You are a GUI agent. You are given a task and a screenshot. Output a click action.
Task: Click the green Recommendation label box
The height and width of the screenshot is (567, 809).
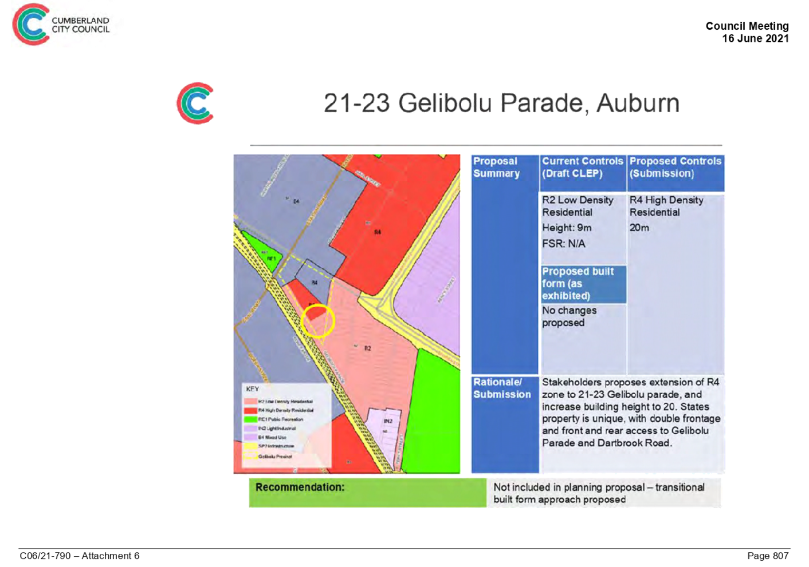click(367, 493)
